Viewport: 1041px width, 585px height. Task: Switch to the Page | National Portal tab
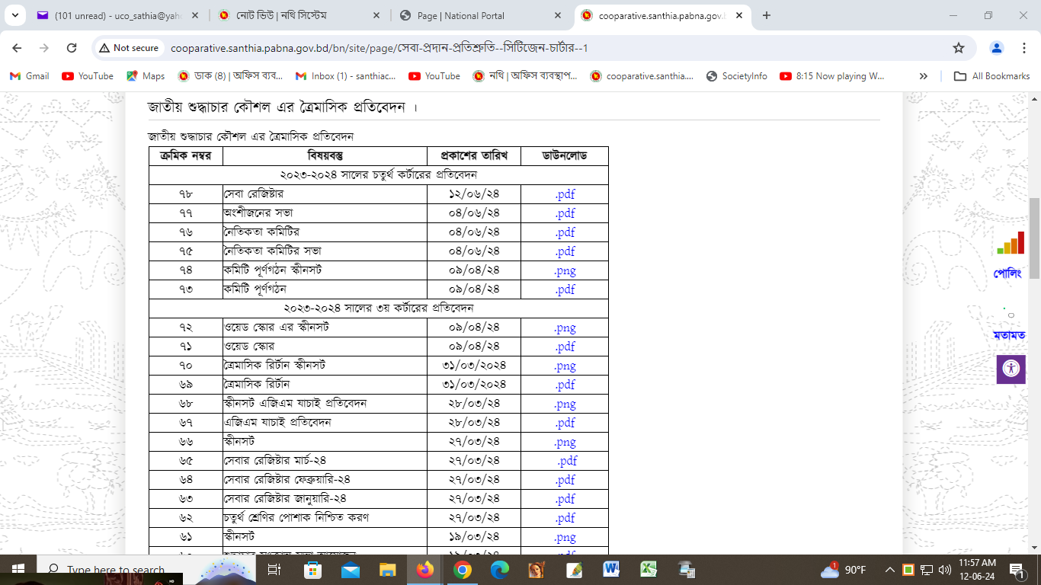pyautogui.click(x=471, y=15)
